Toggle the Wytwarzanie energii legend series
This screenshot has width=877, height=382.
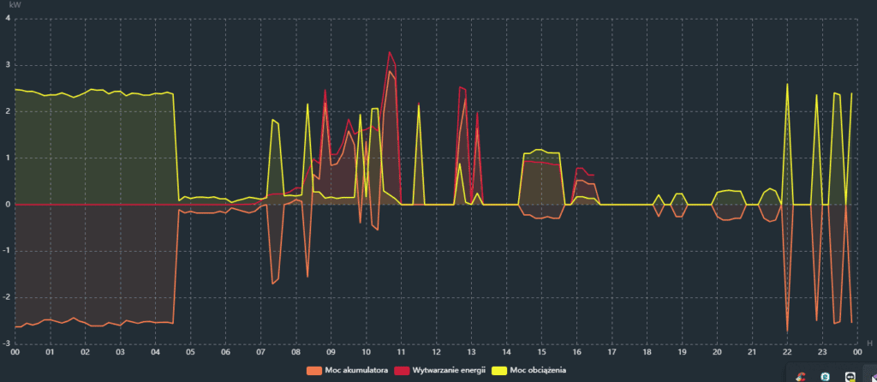[x=441, y=370]
